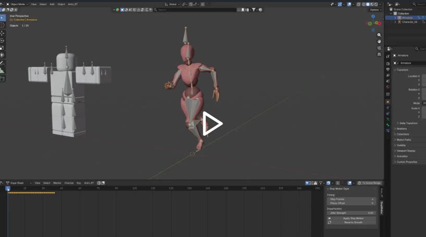The image size is (426, 237).
Task: Open the View Layer properties tab icon
Action: click(x=388, y=75)
